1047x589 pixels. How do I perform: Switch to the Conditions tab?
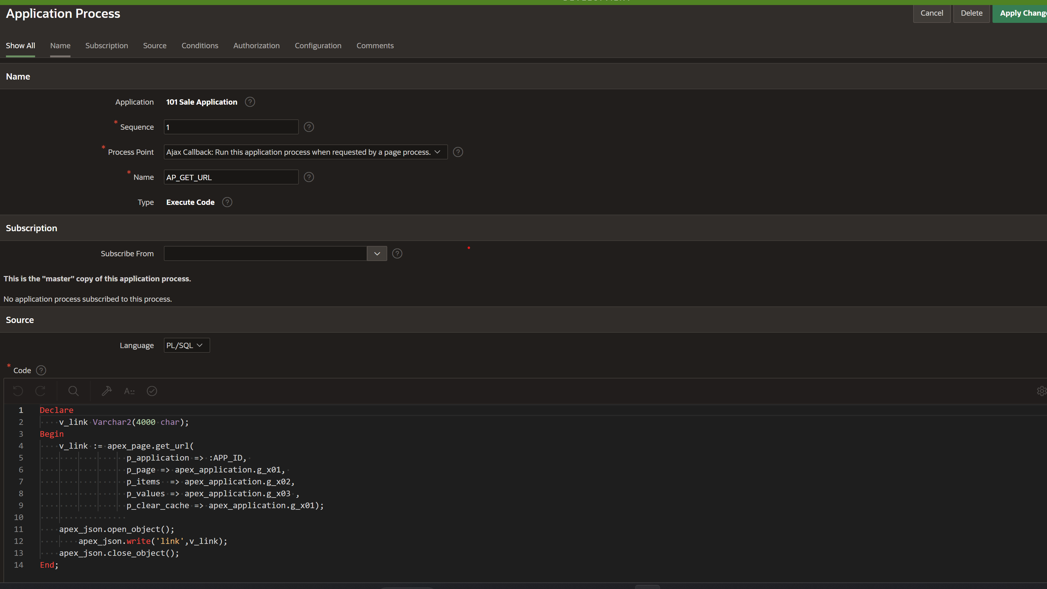click(x=200, y=45)
